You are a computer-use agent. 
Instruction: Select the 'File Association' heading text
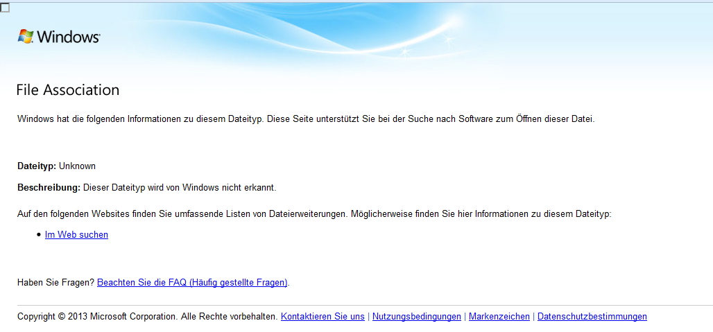(x=68, y=90)
